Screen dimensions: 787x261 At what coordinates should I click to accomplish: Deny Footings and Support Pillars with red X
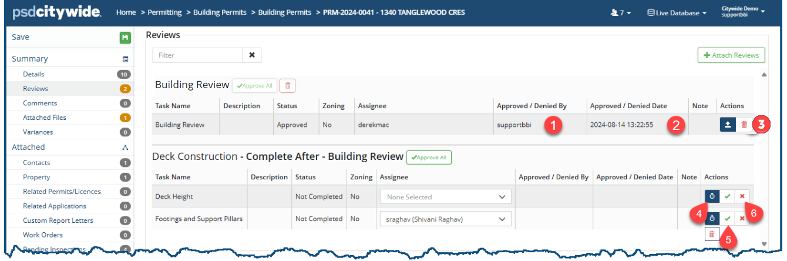pos(742,219)
